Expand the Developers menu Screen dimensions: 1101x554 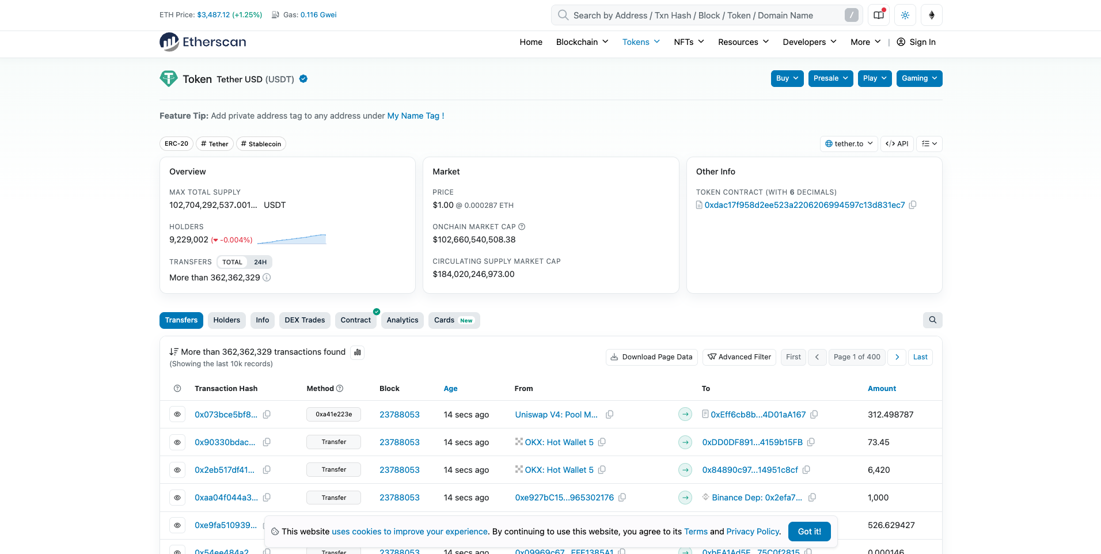point(810,42)
